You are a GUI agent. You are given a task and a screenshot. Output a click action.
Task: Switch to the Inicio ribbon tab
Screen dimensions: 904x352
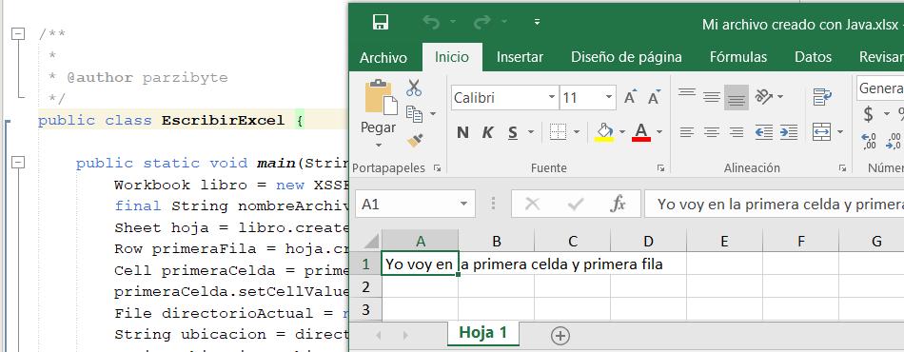tap(451, 57)
